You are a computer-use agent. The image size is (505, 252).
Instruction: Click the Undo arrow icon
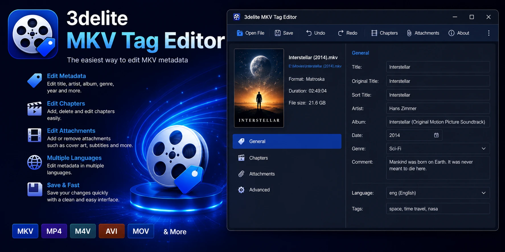click(x=309, y=33)
